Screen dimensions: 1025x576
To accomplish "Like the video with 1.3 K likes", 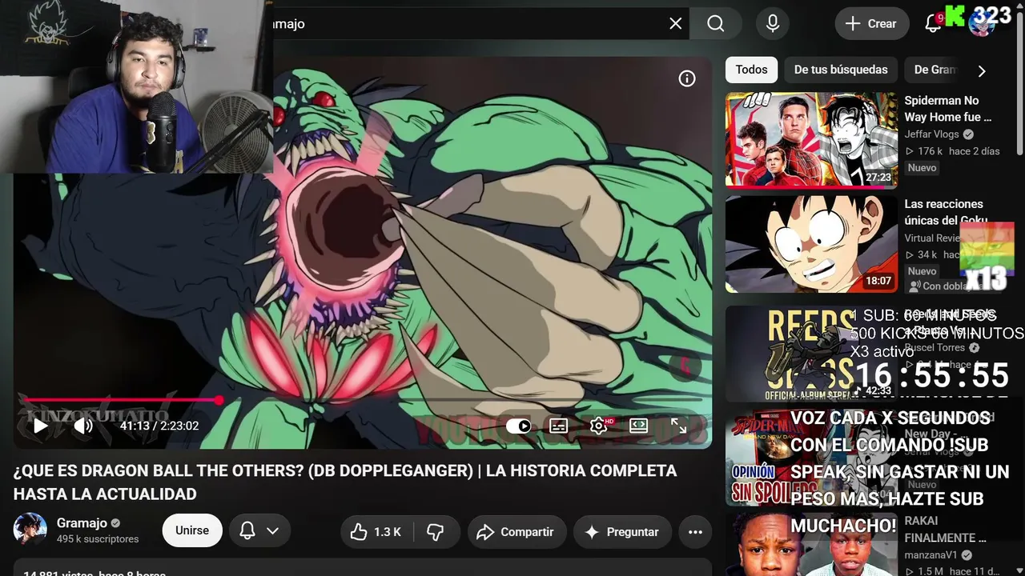I will point(376,532).
